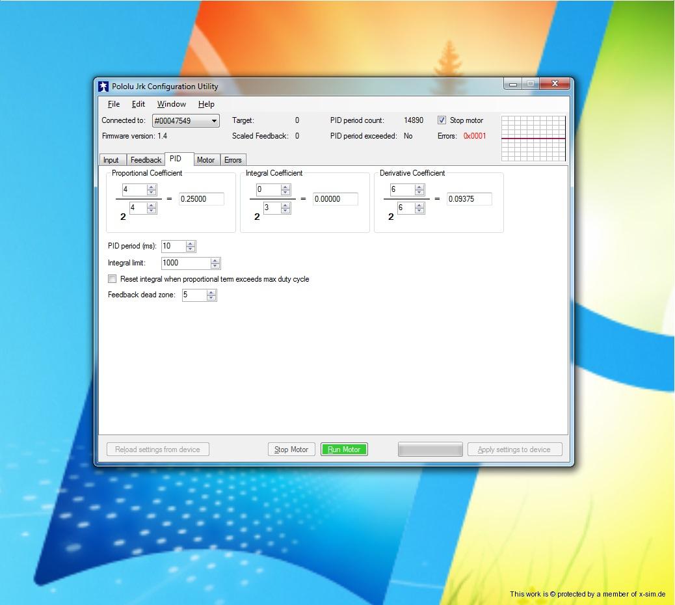Image resolution: width=675 pixels, height=605 pixels.
Task: Switch to the Feedback tab
Action: [146, 160]
